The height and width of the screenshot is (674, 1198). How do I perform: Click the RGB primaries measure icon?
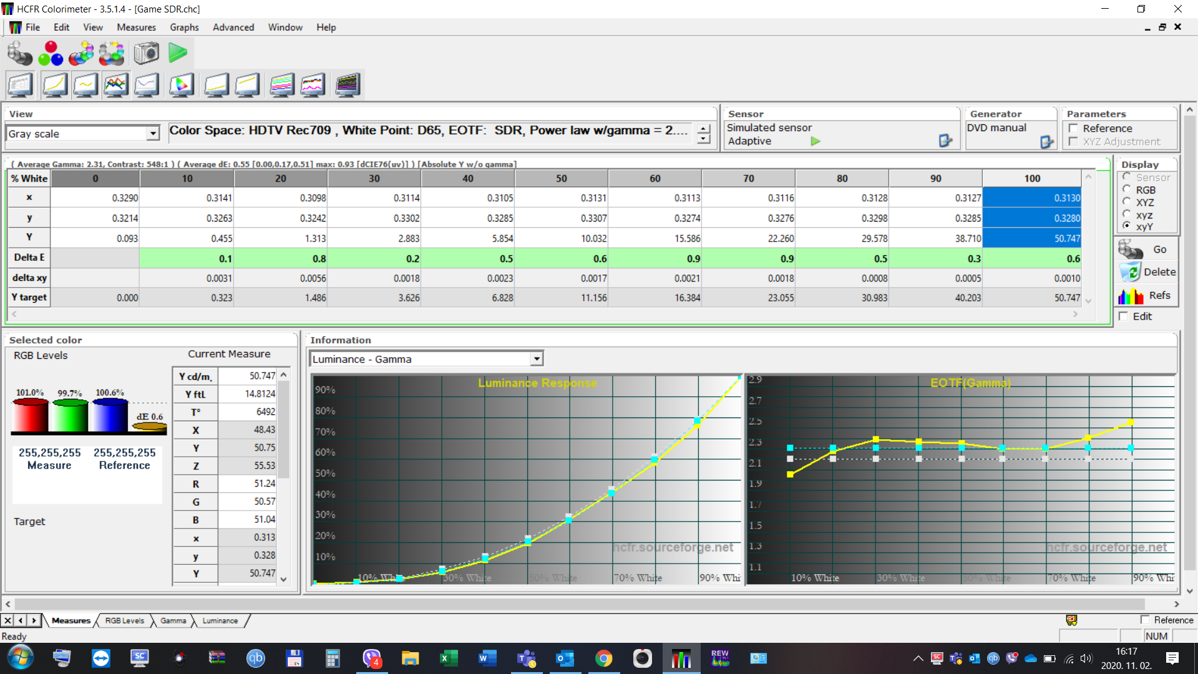[51, 54]
